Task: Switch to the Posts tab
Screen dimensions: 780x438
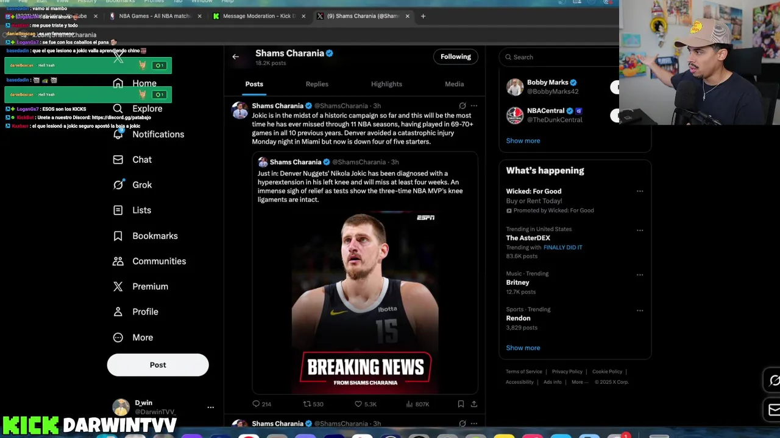Action: coord(254,84)
